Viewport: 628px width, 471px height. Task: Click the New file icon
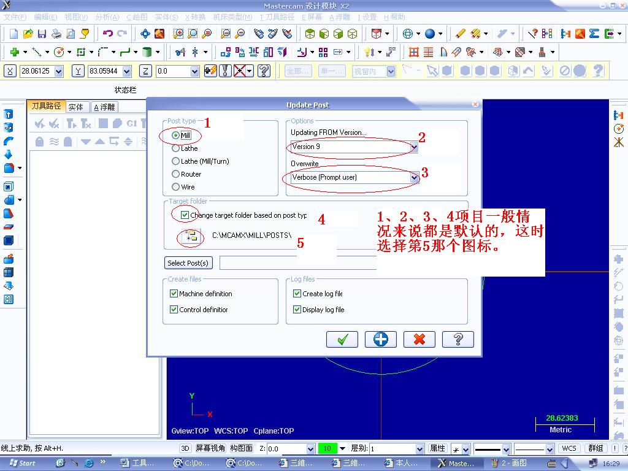(x=13, y=34)
